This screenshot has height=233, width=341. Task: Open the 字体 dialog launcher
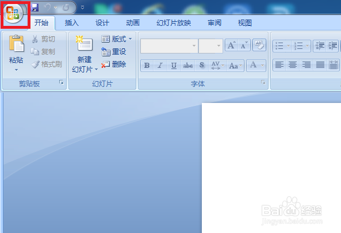[x=263, y=82]
